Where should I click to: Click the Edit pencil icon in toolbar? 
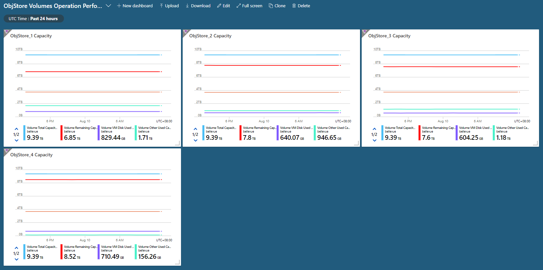point(219,6)
